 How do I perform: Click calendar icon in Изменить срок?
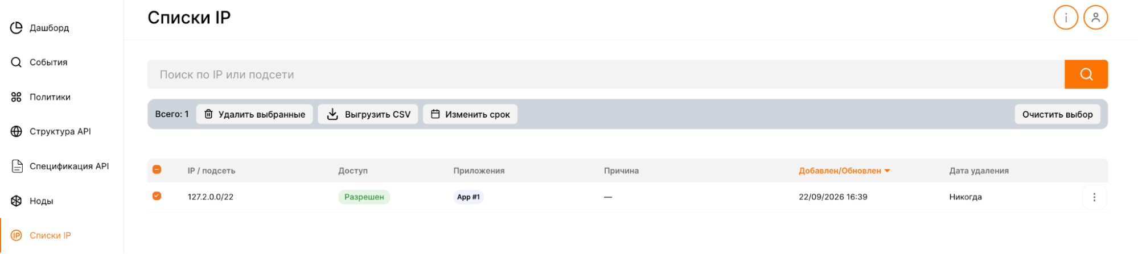[436, 114]
